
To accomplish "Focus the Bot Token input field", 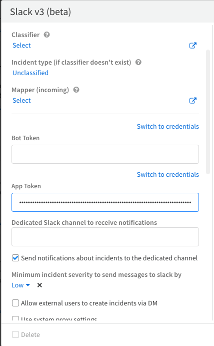I will (105, 154).
